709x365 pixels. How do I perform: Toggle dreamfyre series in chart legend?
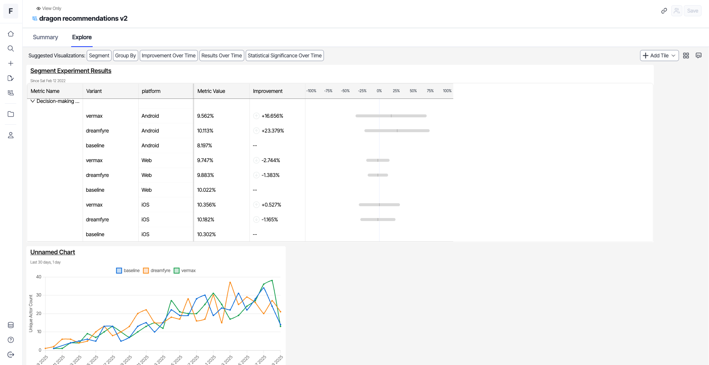[157, 271]
